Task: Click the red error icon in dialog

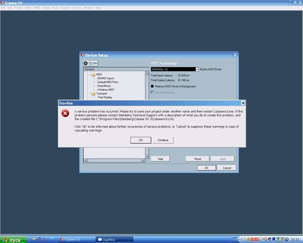Action: (66, 113)
